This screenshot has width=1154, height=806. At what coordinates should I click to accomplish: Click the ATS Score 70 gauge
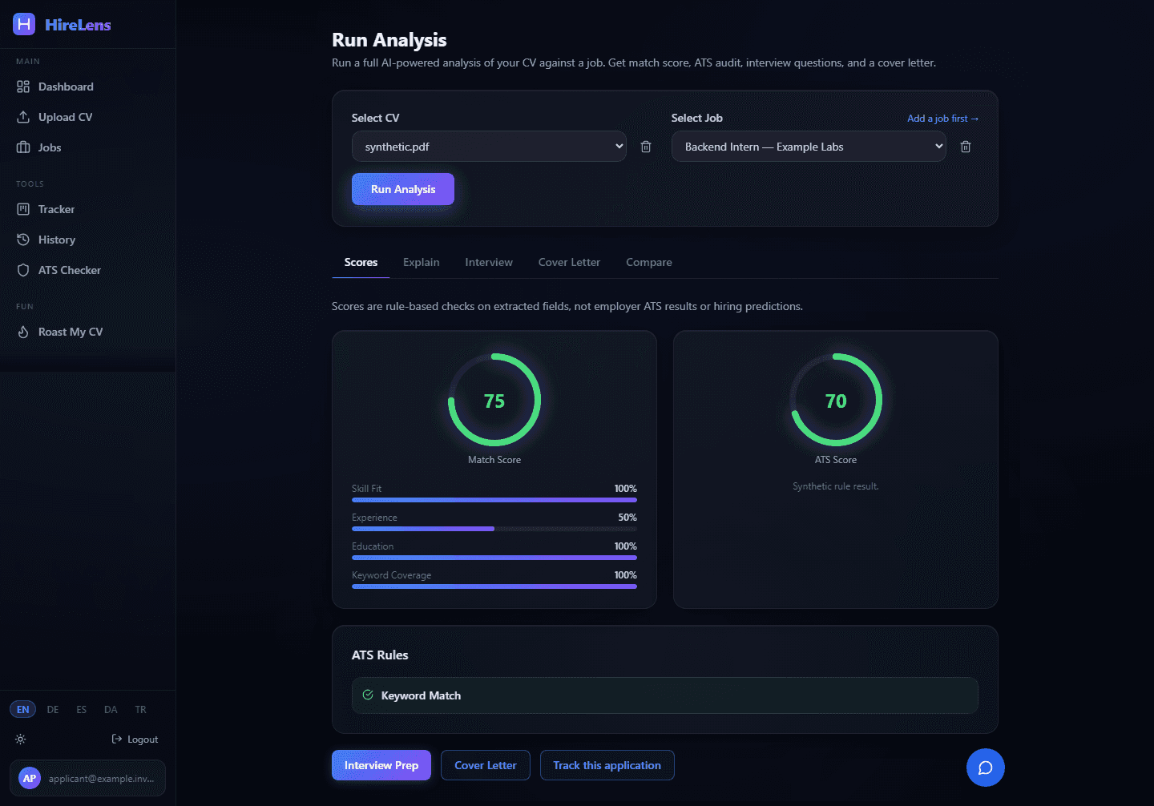[x=836, y=400]
